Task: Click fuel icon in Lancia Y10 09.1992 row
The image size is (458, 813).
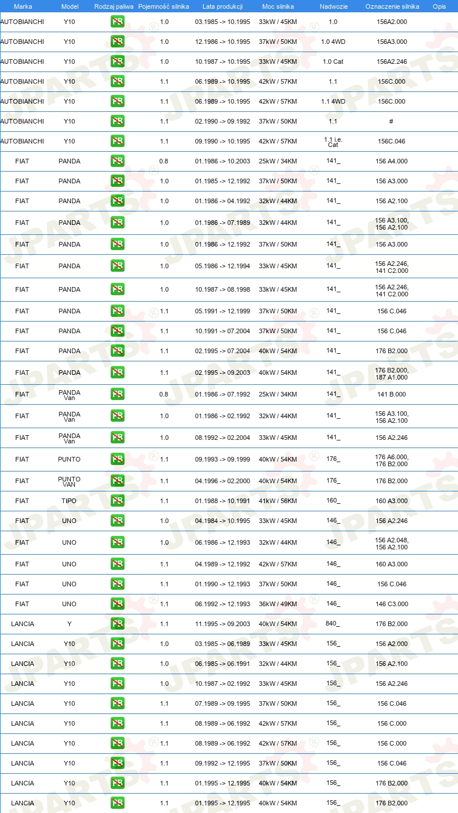Action: (x=117, y=763)
